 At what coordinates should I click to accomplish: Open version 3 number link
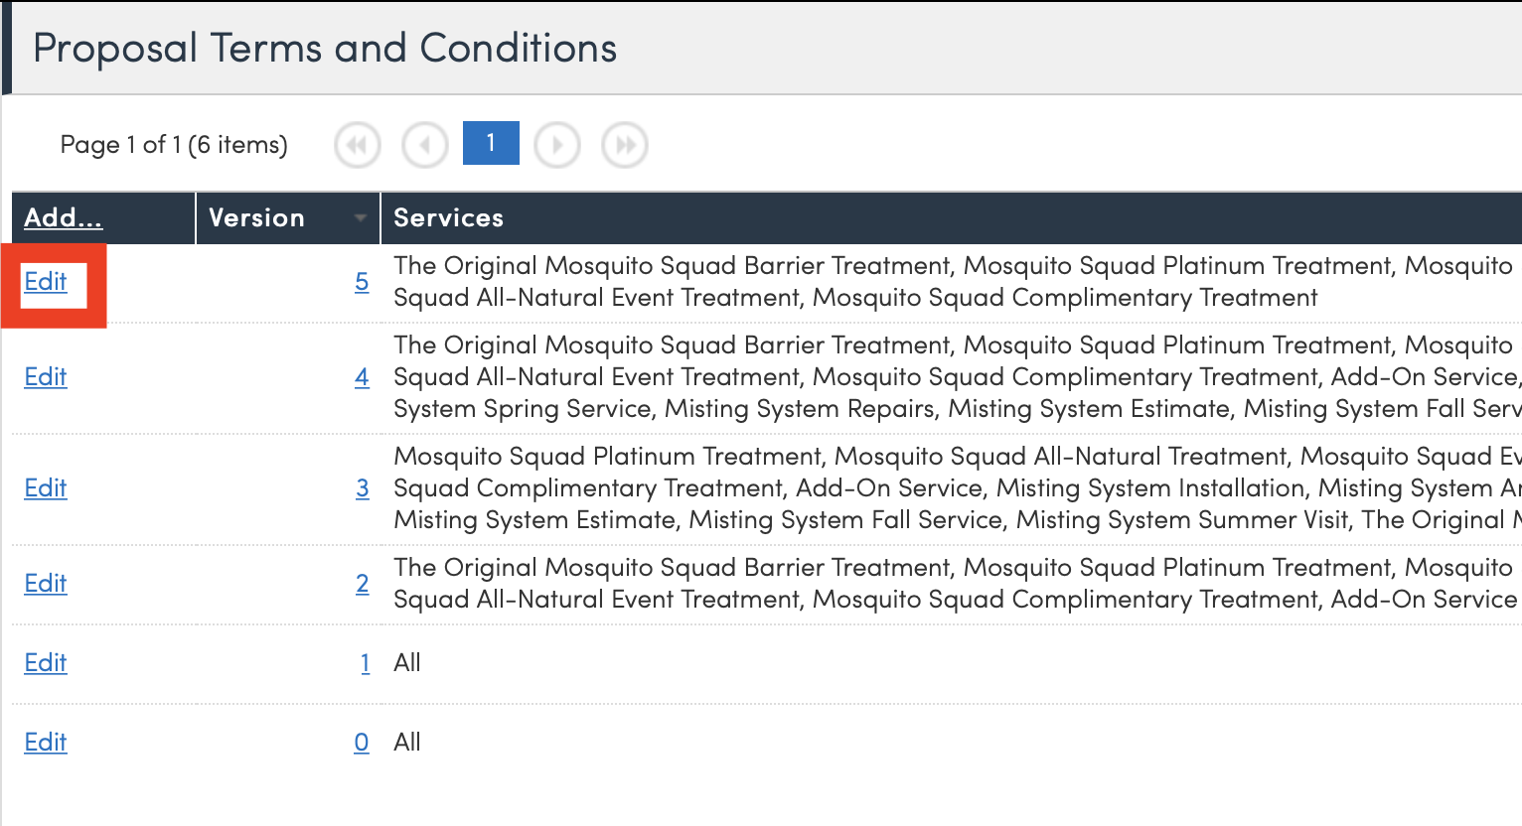click(362, 488)
